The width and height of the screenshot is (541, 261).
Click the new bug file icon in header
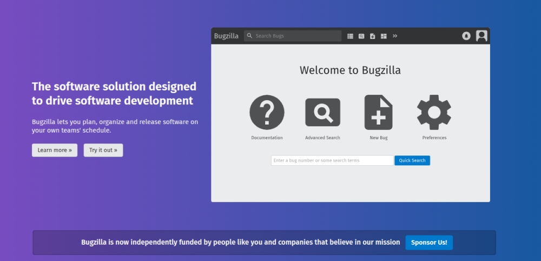(372, 36)
